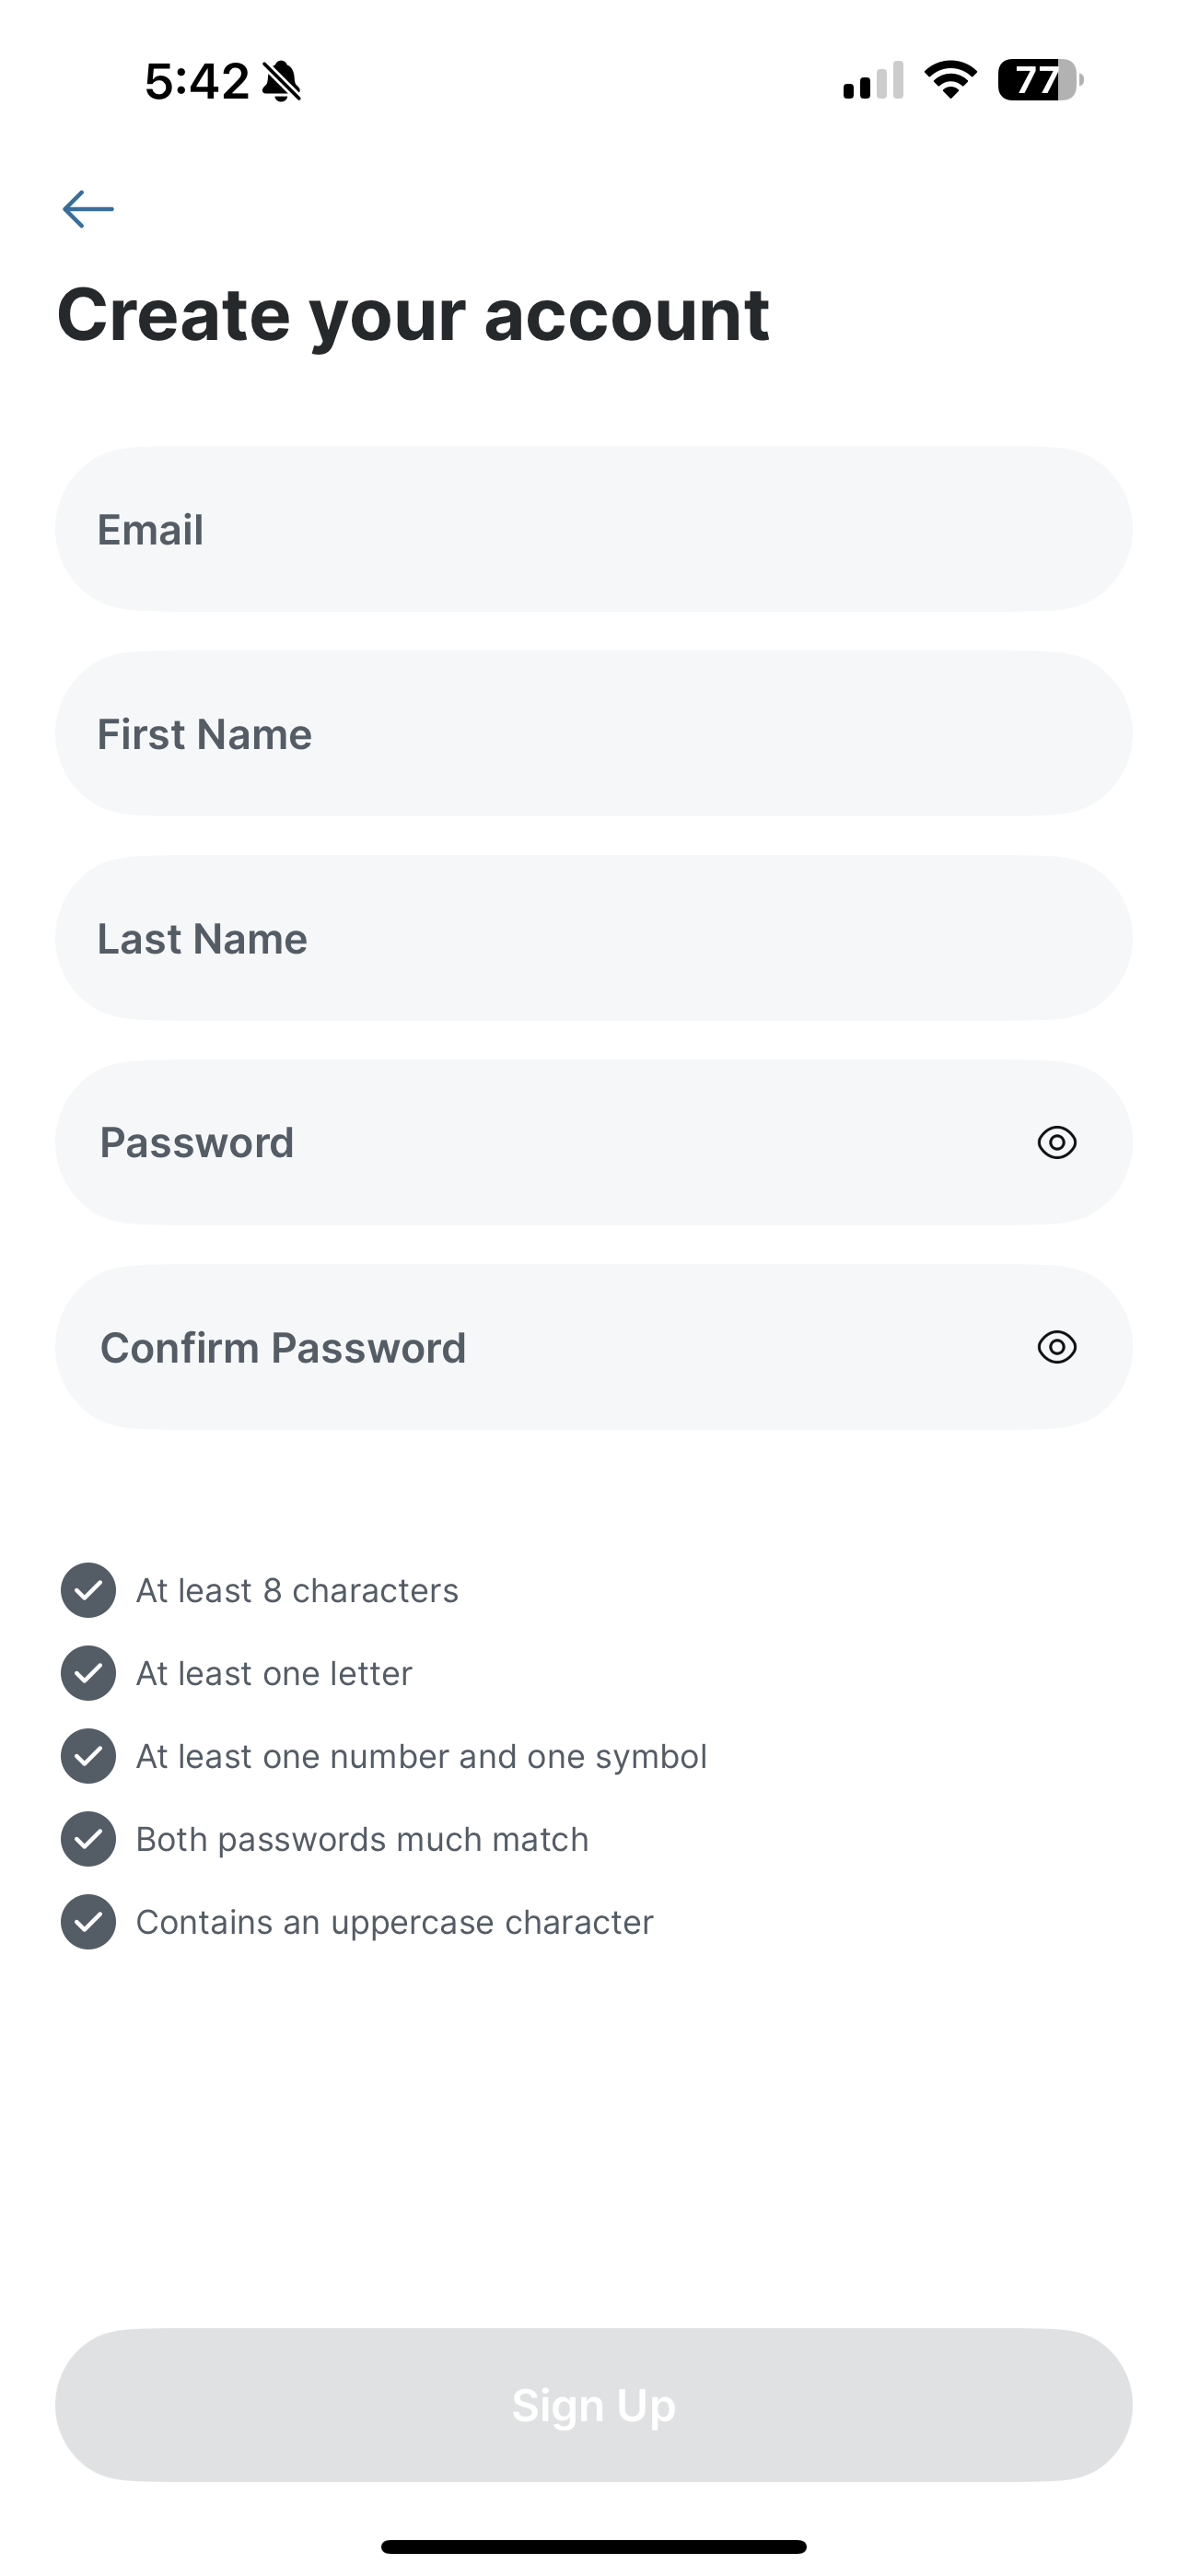The image size is (1188, 2576).
Task: Show the Password field contents
Action: (1056, 1142)
